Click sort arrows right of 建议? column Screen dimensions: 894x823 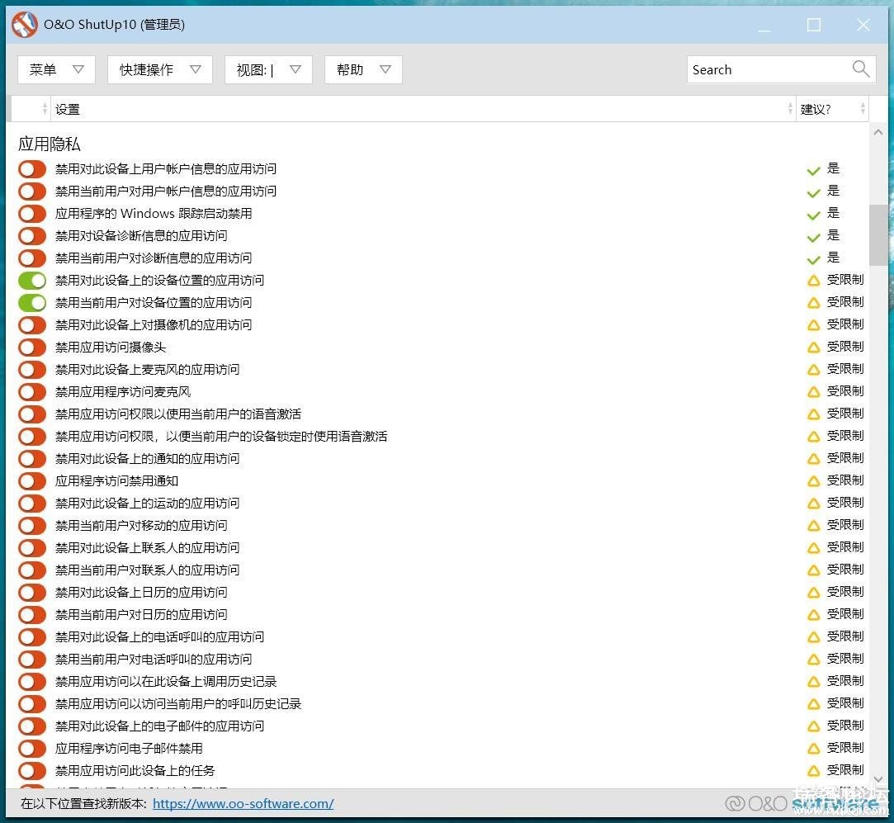pyautogui.click(x=863, y=108)
